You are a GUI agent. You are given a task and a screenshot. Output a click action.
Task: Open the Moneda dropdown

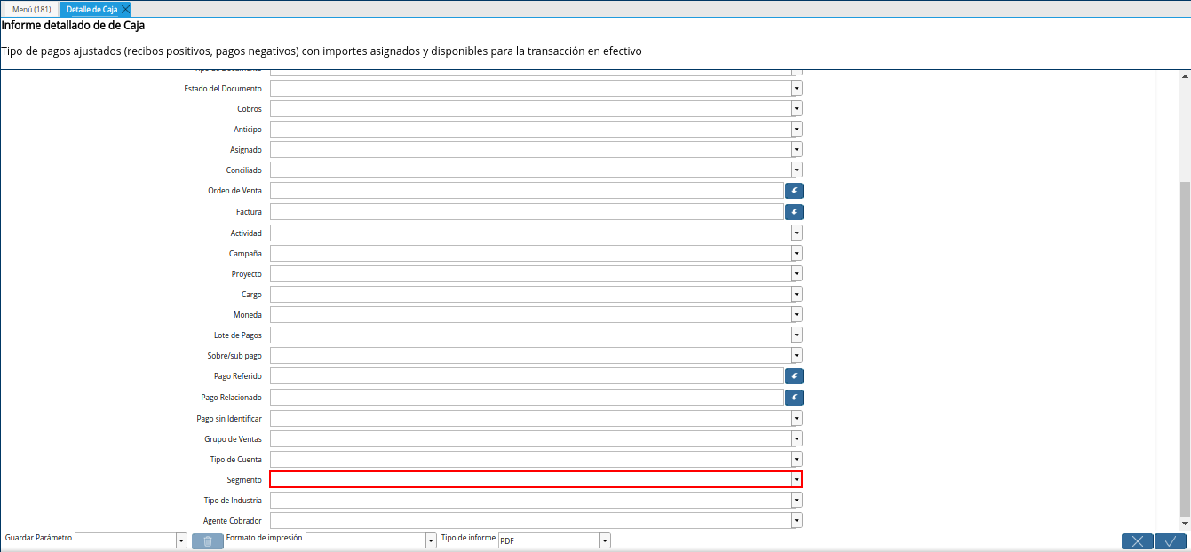pyautogui.click(x=795, y=314)
